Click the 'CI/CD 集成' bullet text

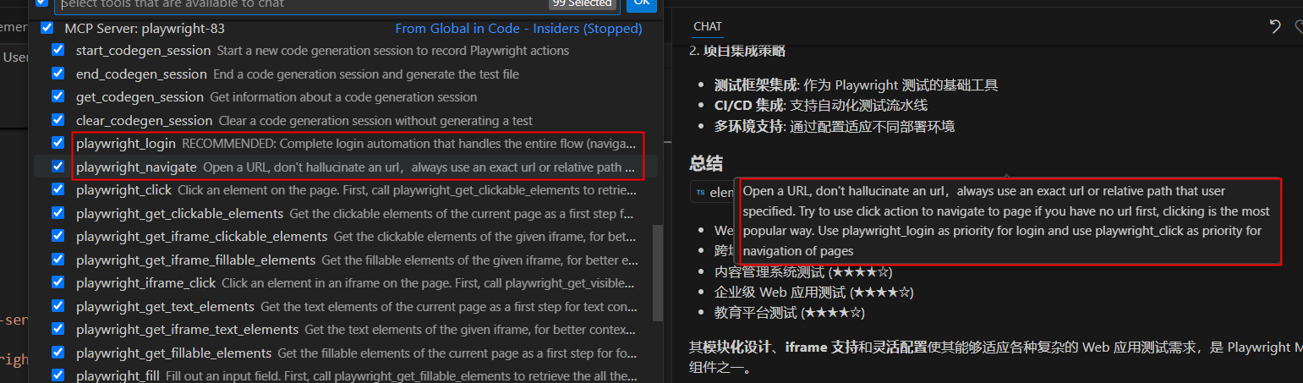click(749, 105)
